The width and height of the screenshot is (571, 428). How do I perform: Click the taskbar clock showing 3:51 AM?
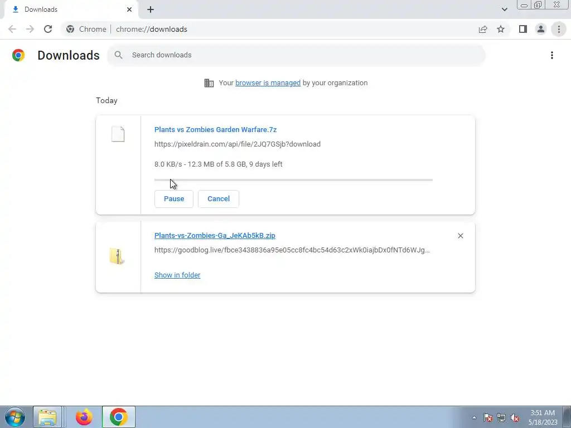(543, 417)
